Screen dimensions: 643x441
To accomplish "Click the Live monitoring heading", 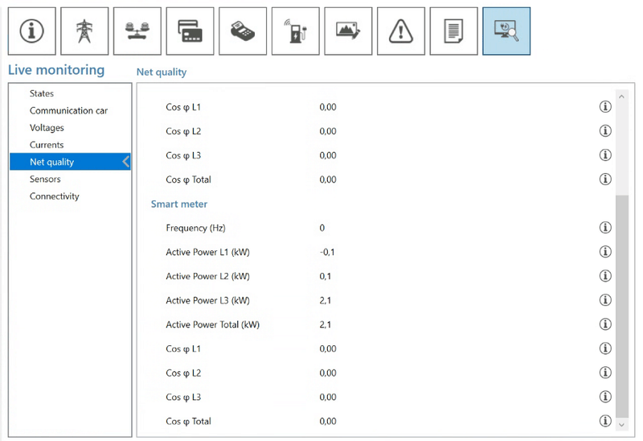I will pyautogui.click(x=56, y=70).
